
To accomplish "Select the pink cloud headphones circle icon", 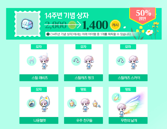I will (76, 61).
